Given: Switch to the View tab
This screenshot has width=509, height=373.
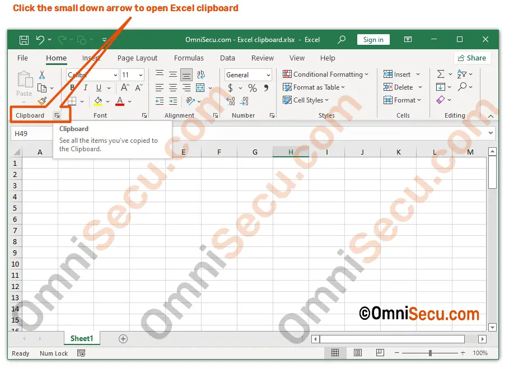Looking at the screenshot, I should coord(297,58).
